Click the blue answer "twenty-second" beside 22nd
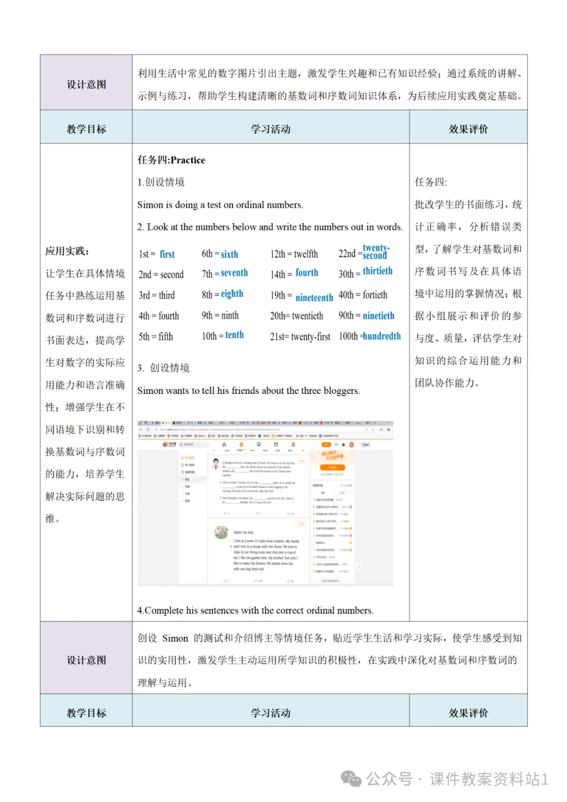567x802 pixels. coord(376,252)
